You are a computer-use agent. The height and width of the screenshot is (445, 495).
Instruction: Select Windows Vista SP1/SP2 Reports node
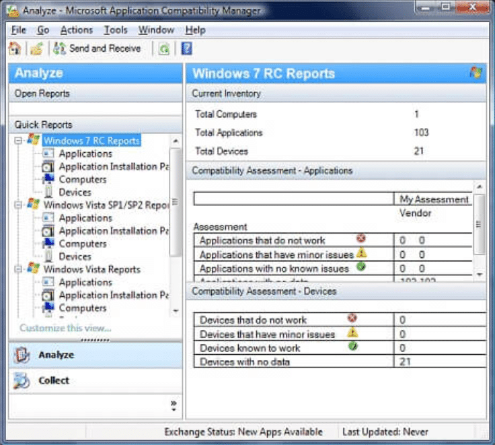click(x=106, y=205)
